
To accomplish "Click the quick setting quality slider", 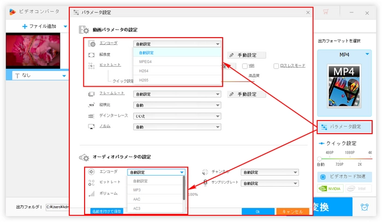I will 344,158.
